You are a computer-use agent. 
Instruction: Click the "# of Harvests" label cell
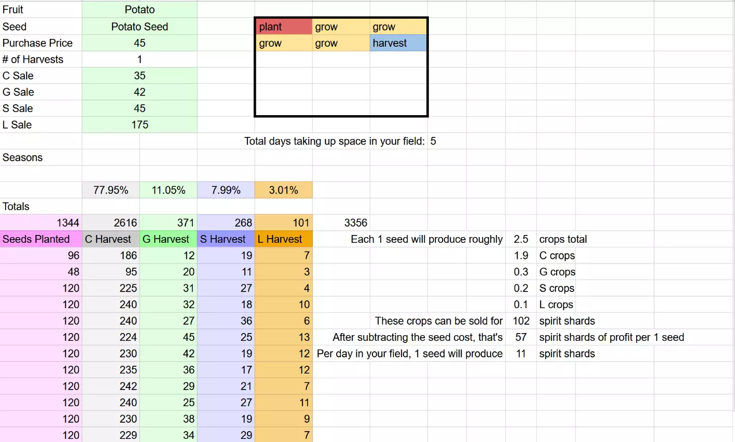point(33,60)
